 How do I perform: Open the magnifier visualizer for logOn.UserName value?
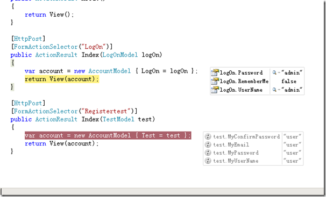coord(274,90)
